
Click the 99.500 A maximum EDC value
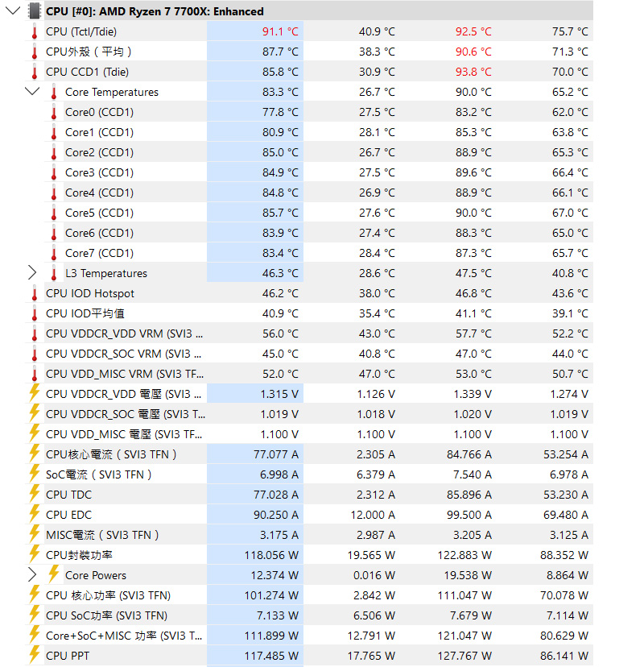(x=469, y=515)
